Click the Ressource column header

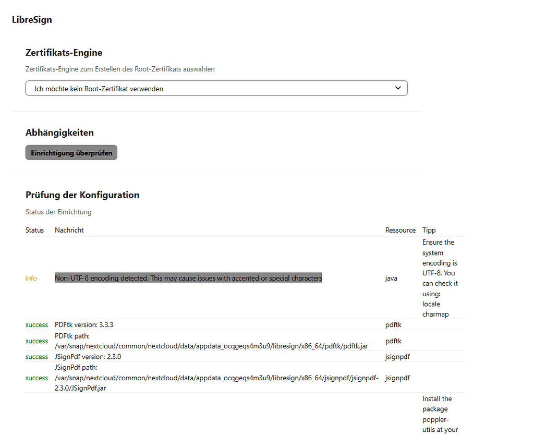click(x=400, y=230)
